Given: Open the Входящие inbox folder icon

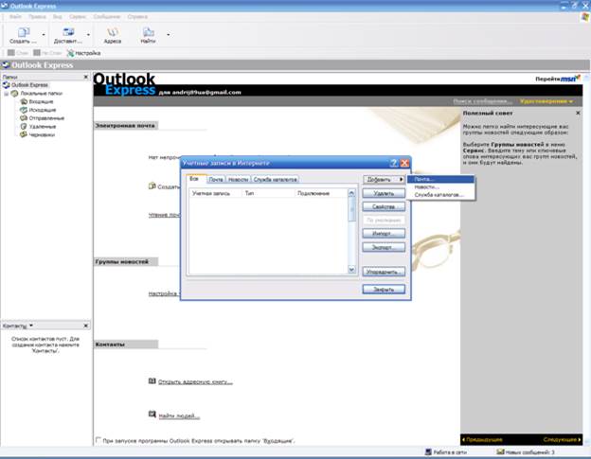Looking at the screenshot, I should [24, 101].
